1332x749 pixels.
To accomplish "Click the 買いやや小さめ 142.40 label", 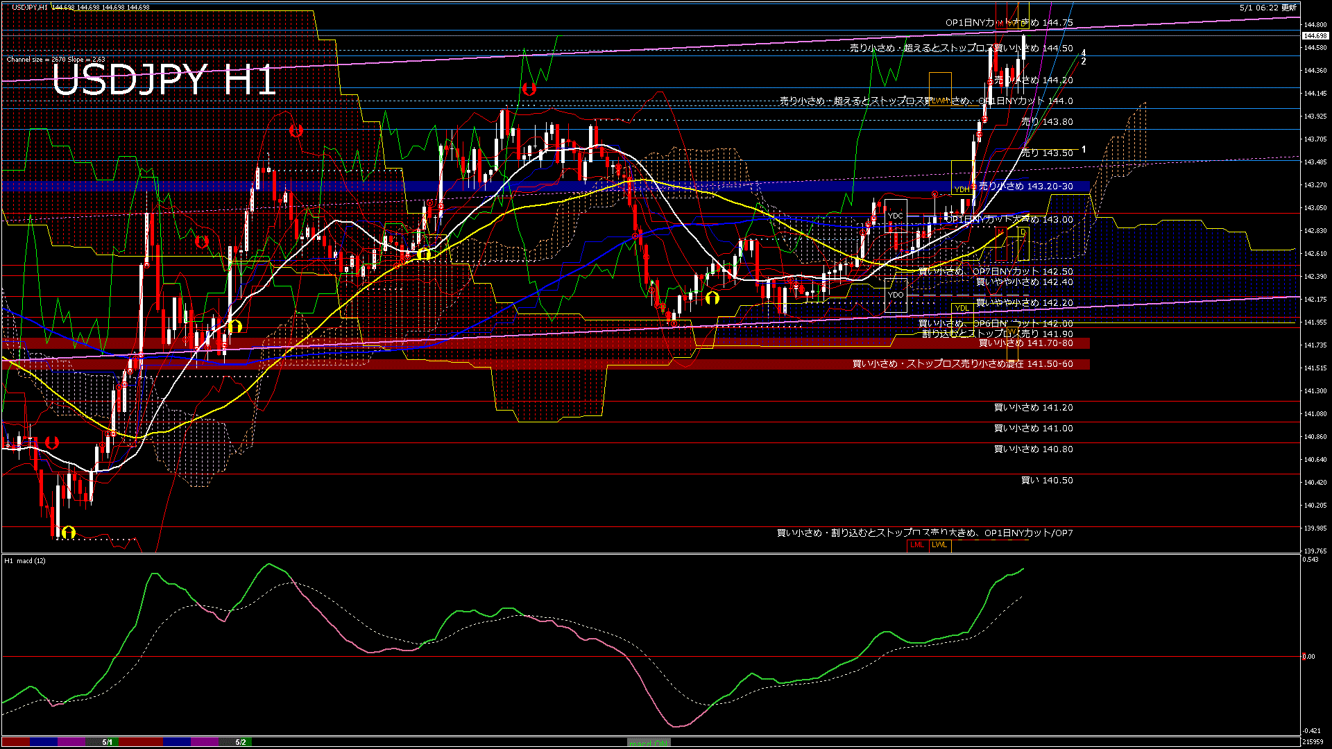I will [x=1024, y=282].
